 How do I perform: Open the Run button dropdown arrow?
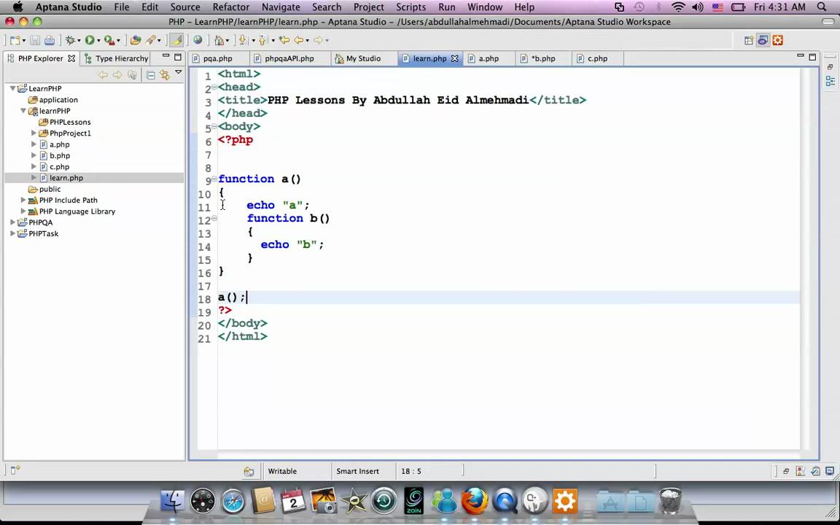coord(98,40)
